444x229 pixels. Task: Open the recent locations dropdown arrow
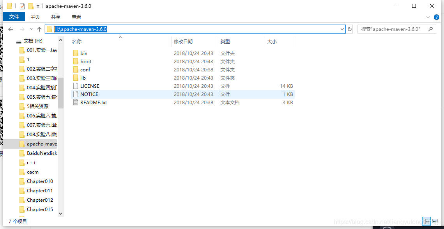31,29
